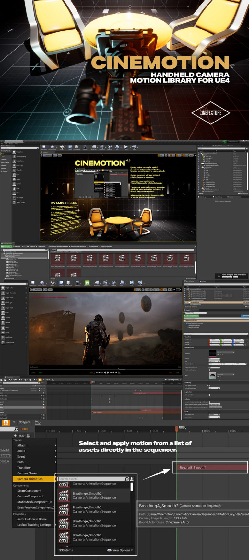Click Launch in the Cinemotion demo editor toolbar
The height and width of the screenshot is (560, 249).
click(x=134, y=147)
